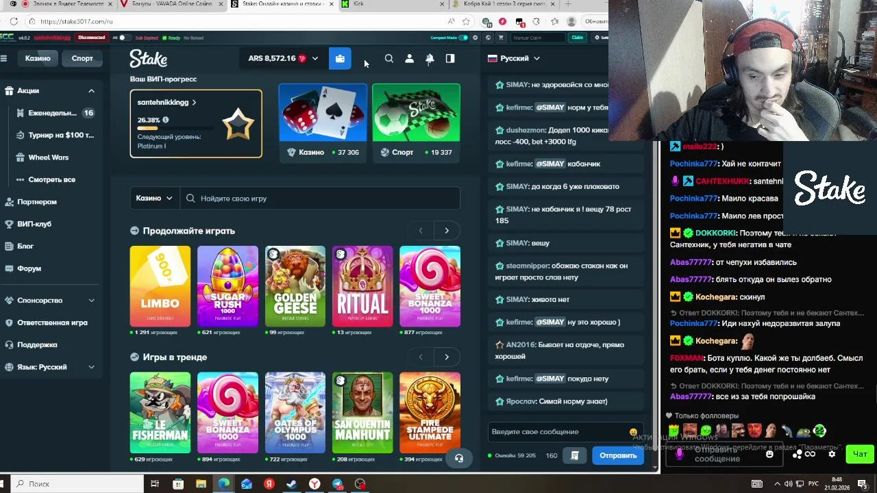Open Казино category dropdown by search

(154, 199)
